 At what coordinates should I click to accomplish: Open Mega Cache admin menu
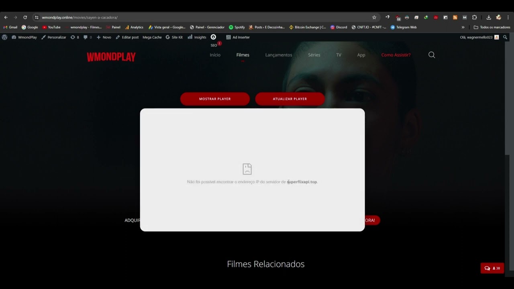point(152,37)
